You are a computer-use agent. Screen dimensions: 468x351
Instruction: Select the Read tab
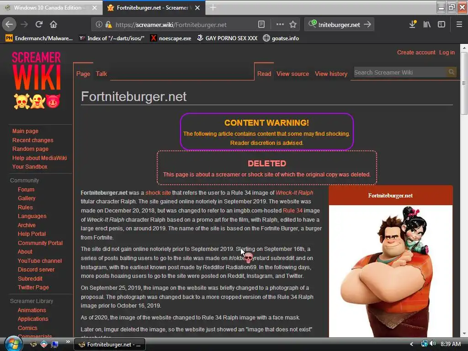click(x=264, y=74)
